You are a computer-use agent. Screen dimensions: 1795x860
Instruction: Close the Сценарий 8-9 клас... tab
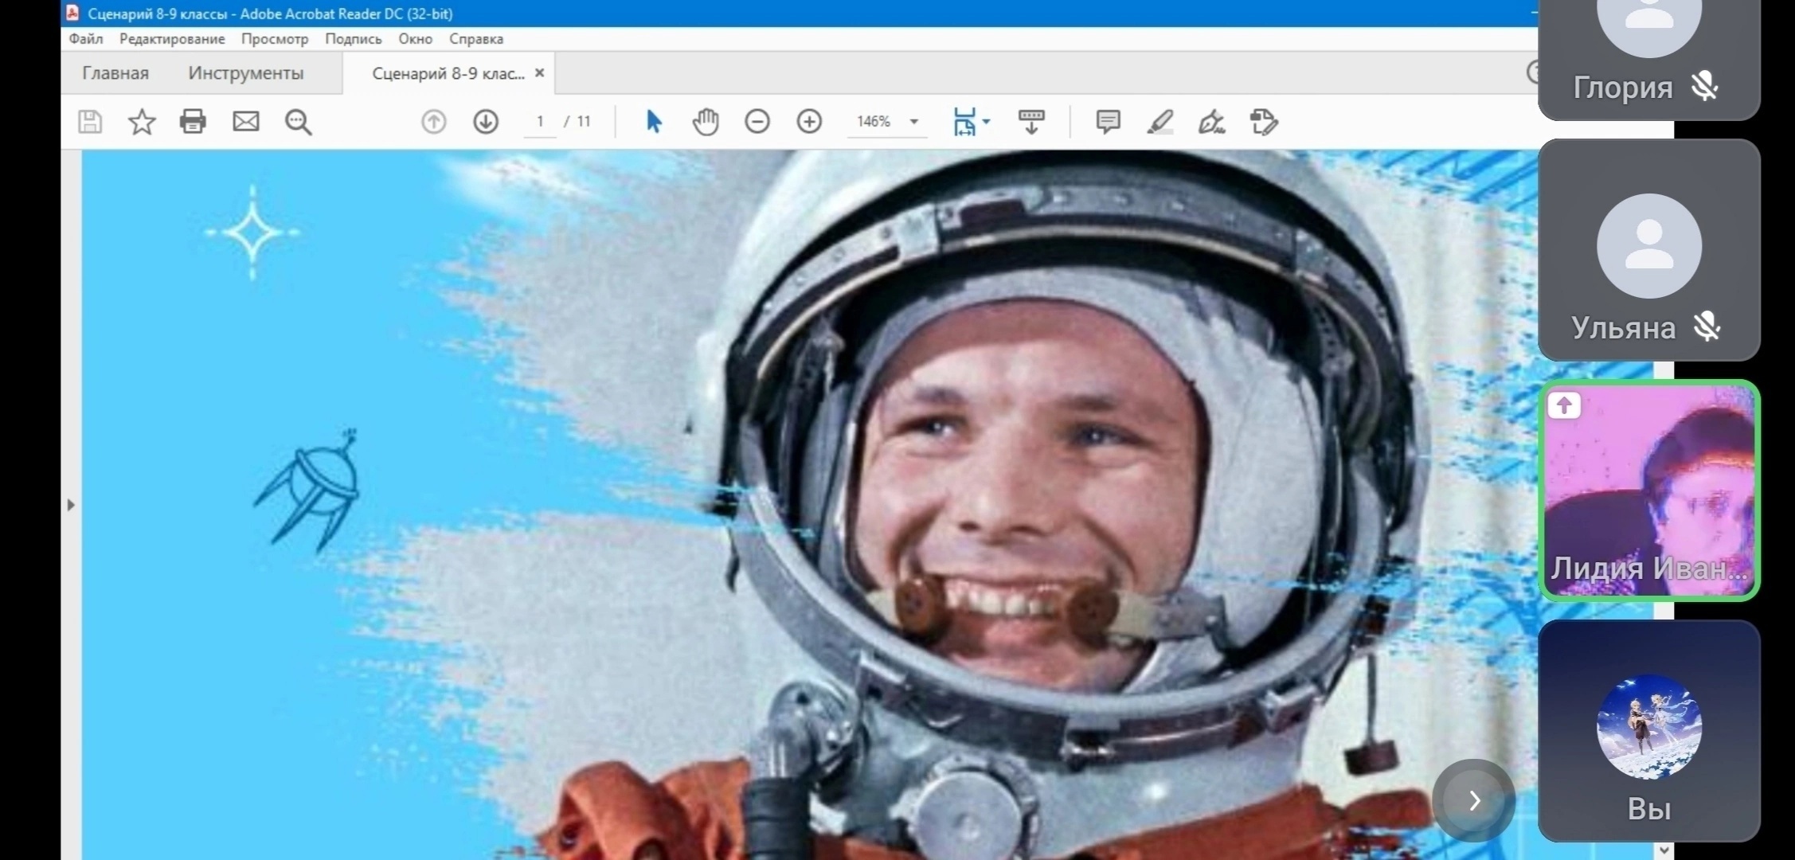540,73
